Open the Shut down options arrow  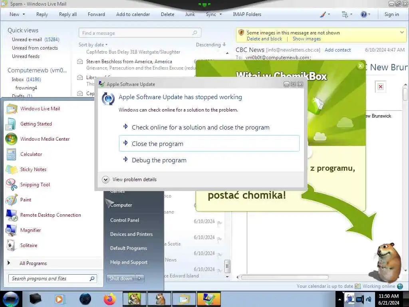[x=139, y=279]
